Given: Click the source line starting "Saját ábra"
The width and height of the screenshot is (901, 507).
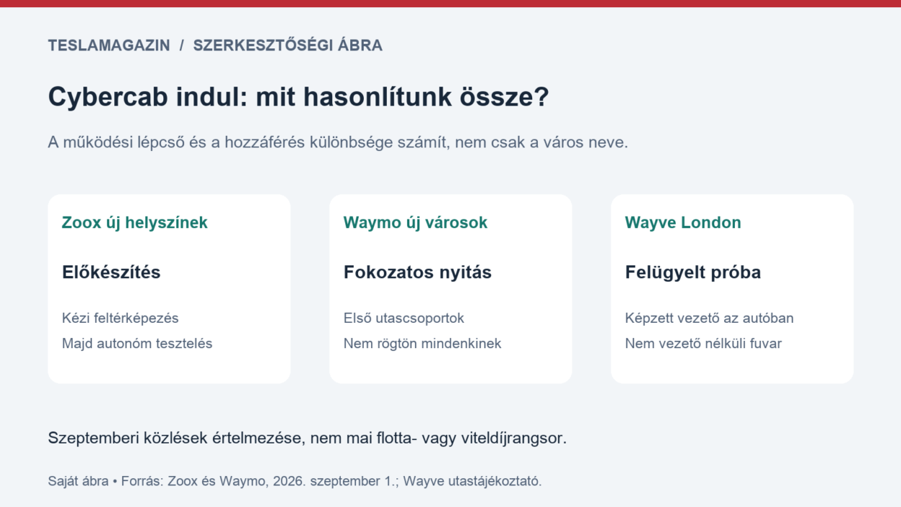Looking at the screenshot, I should pyautogui.click(x=295, y=481).
